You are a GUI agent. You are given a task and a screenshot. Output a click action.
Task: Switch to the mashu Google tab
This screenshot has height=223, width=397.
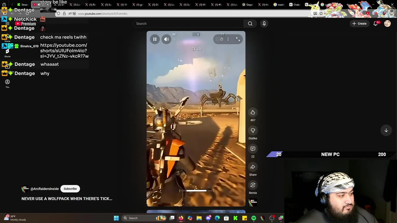(x=279, y=5)
